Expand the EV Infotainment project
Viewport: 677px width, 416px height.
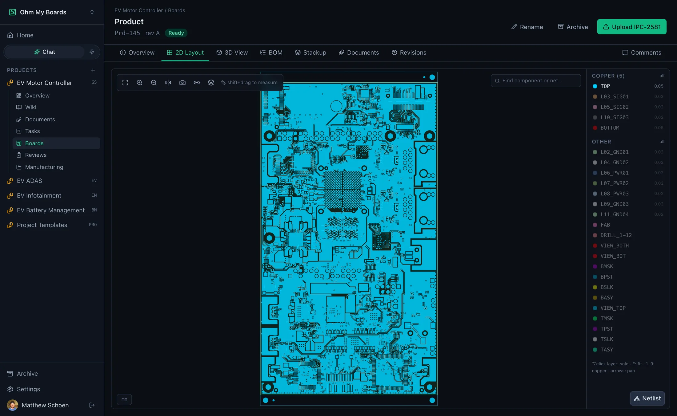tap(52, 196)
